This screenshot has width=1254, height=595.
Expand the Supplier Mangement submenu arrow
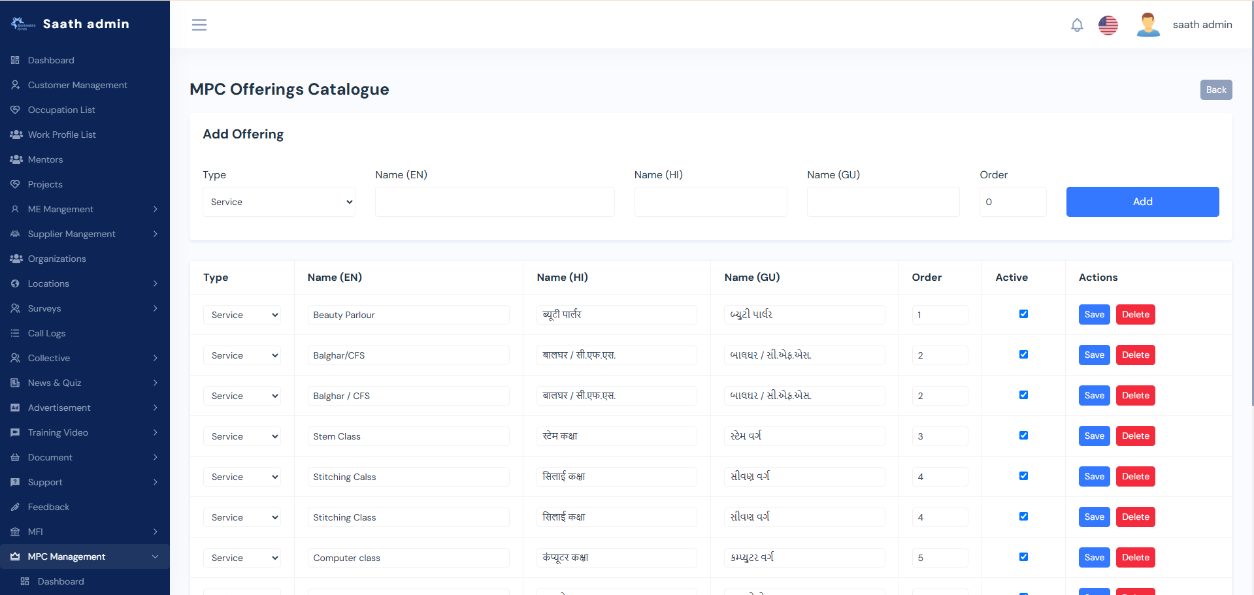tap(156, 234)
